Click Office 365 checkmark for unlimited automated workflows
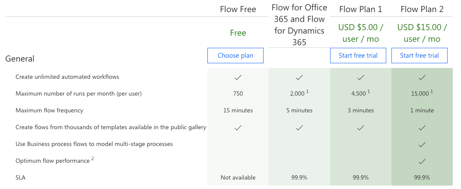Screen dimensions: 461x189 (x=299, y=77)
